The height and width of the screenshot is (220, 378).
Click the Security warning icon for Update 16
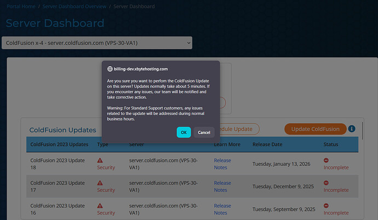tap(100, 206)
